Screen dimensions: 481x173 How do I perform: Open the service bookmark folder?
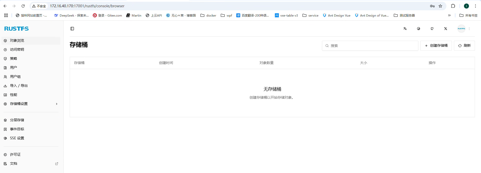(310, 15)
